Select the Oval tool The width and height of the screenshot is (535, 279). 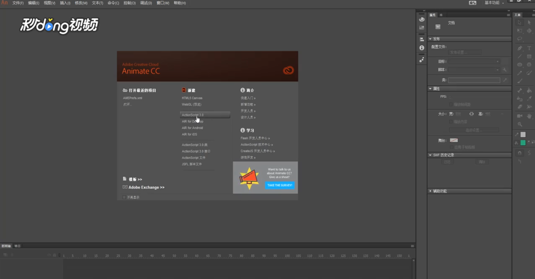coord(519,65)
